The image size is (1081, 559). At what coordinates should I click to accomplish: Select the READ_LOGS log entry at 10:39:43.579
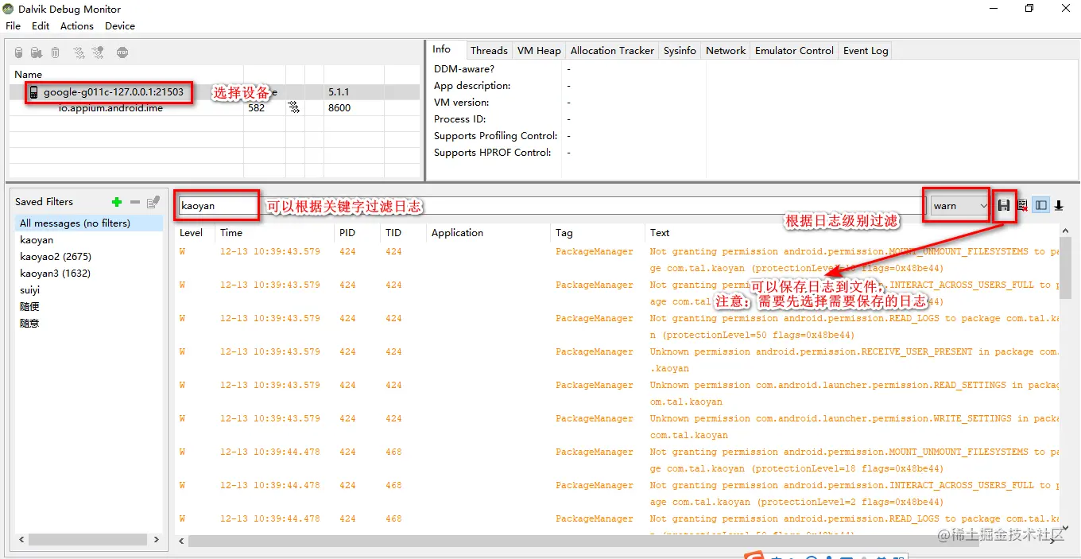(x=618, y=326)
